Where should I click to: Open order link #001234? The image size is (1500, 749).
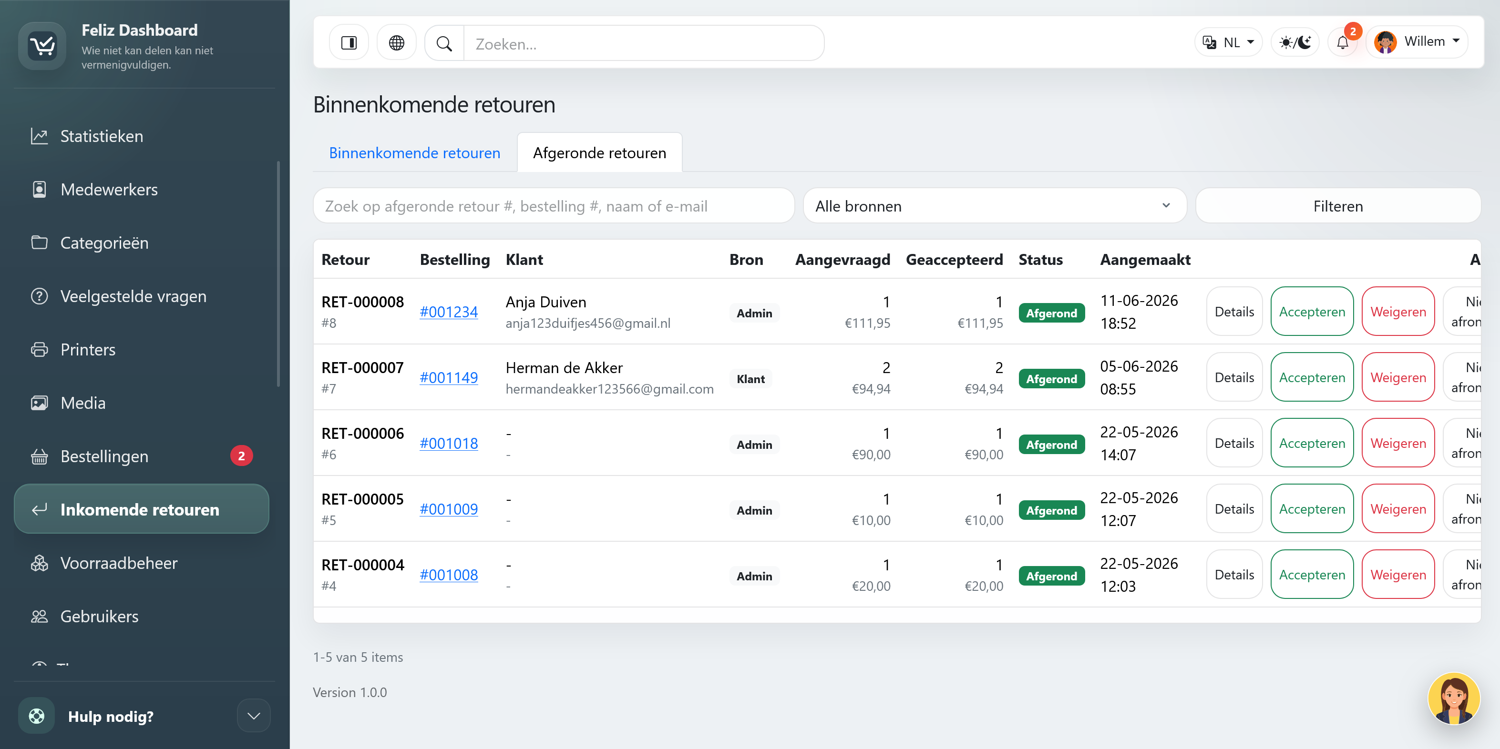click(x=448, y=312)
